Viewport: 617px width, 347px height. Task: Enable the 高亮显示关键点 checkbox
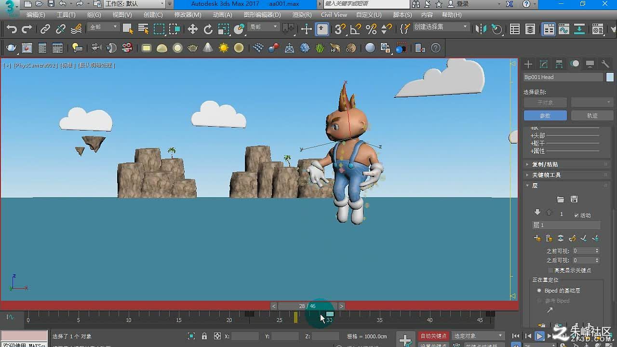point(550,270)
